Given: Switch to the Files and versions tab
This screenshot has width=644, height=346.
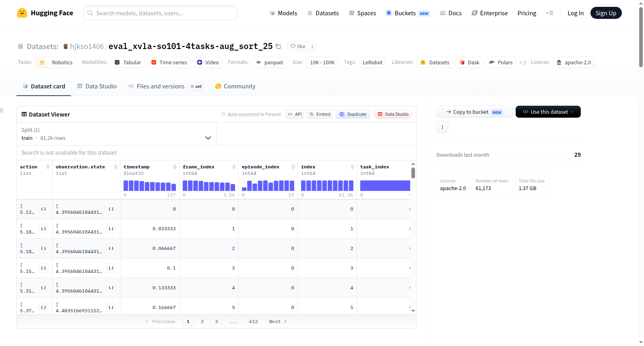Looking at the screenshot, I should click(166, 86).
